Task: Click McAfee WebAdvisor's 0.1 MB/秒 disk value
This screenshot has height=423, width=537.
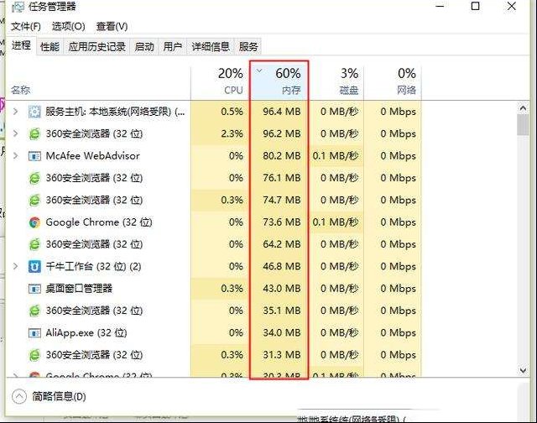Action: click(336, 156)
